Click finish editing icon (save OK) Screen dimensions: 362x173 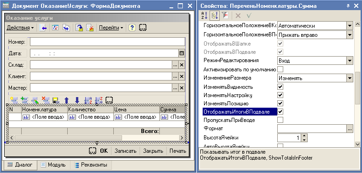coord(56,100)
